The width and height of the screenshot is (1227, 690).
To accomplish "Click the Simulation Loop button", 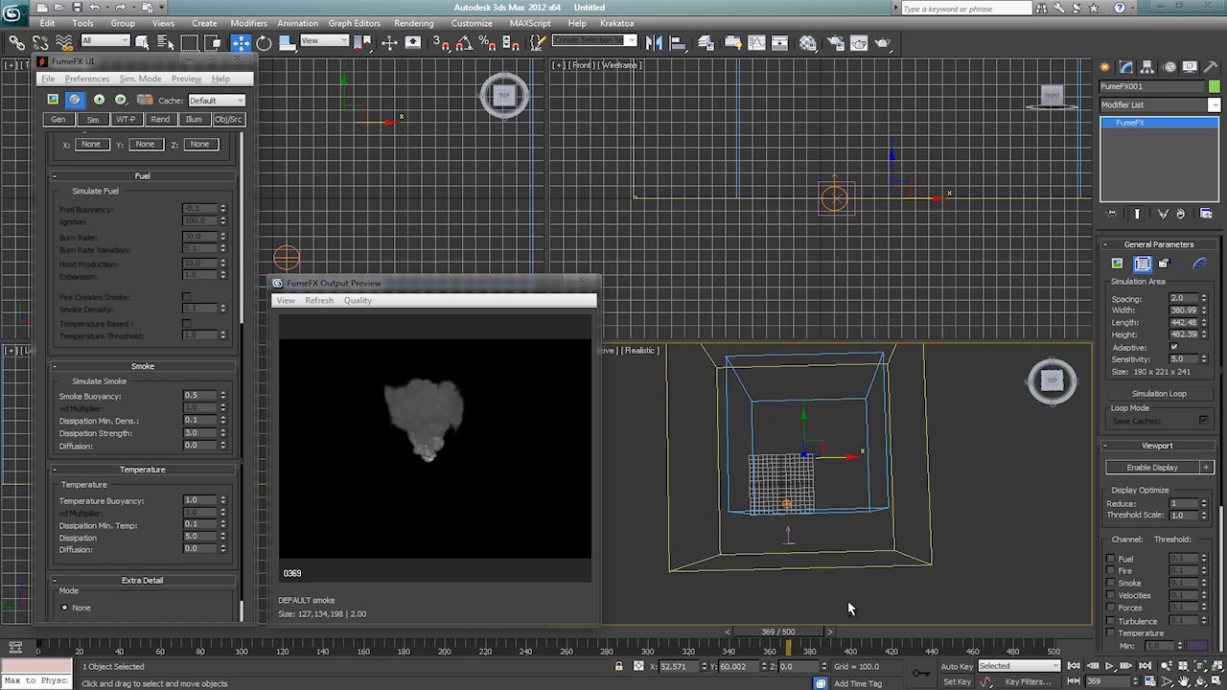I will tap(1159, 394).
